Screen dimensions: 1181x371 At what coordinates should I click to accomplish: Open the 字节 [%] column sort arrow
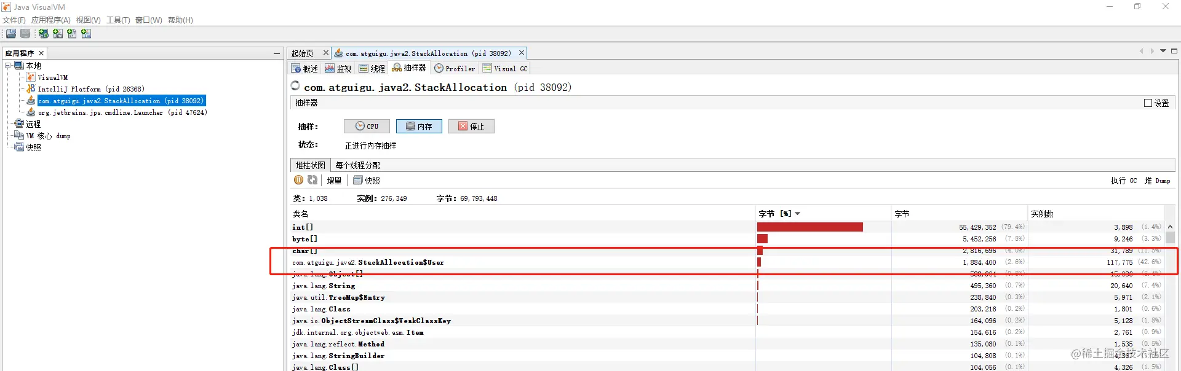(x=798, y=214)
